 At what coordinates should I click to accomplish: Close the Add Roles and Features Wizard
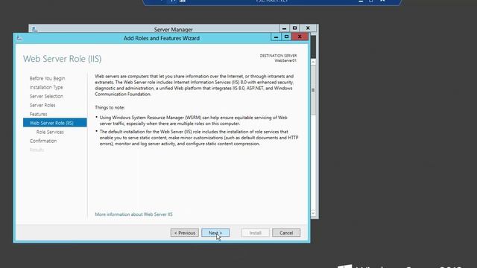tap(300, 36)
